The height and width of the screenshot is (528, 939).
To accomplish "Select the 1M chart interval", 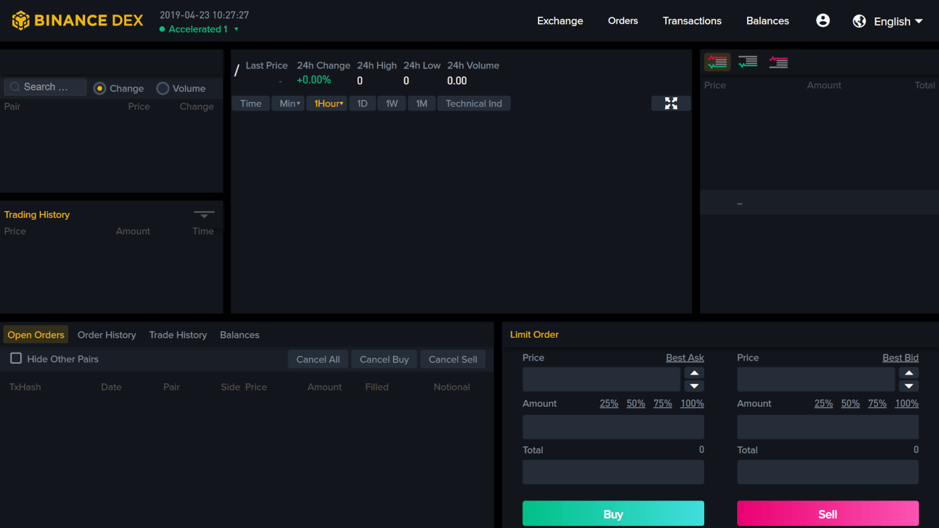I will point(421,103).
